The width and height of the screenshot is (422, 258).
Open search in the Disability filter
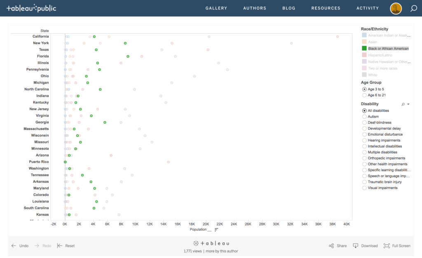pyautogui.click(x=403, y=104)
